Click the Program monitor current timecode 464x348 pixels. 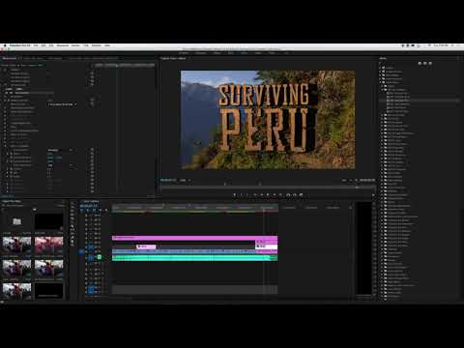(168, 180)
